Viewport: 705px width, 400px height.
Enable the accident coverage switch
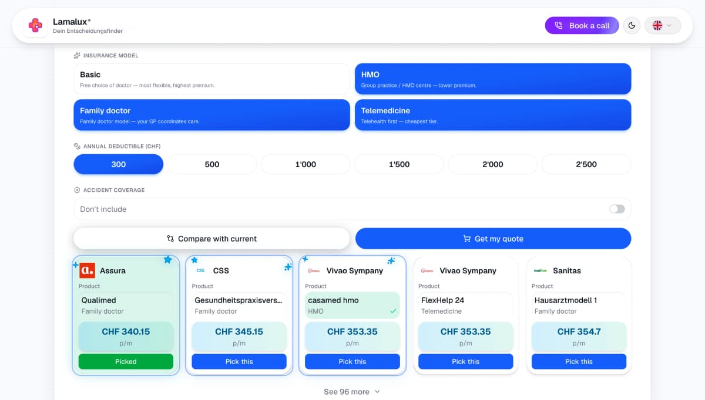617,209
